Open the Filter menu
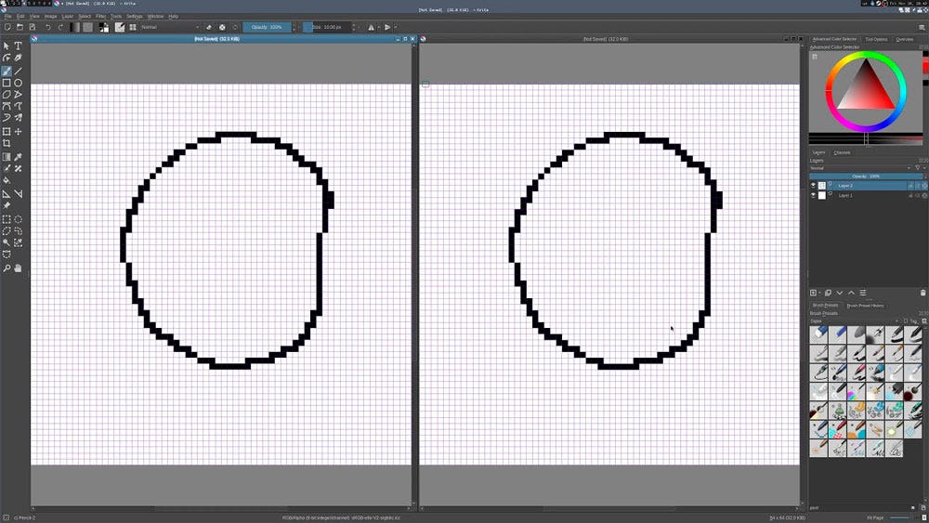 pos(100,16)
